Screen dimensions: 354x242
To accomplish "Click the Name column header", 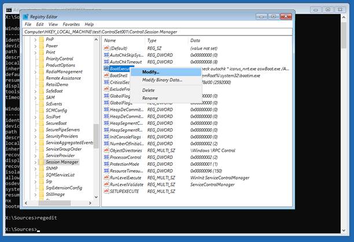I will point(123,40).
